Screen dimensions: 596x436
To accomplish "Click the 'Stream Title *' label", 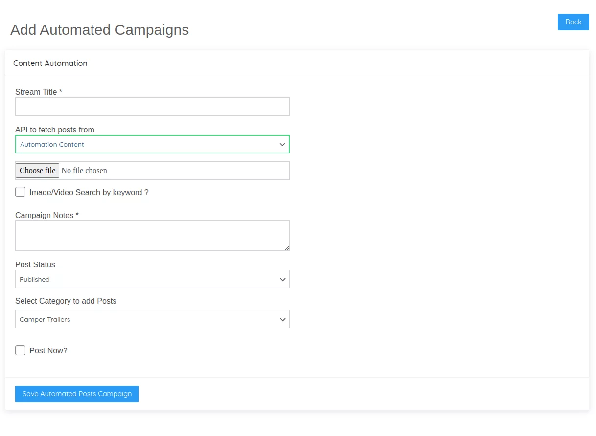I will tap(39, 92).
